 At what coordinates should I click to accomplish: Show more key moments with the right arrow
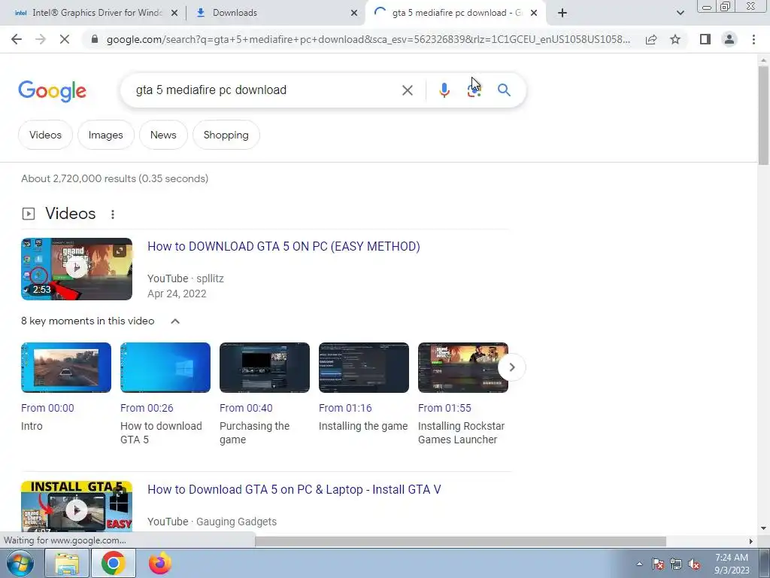point(511,367)
